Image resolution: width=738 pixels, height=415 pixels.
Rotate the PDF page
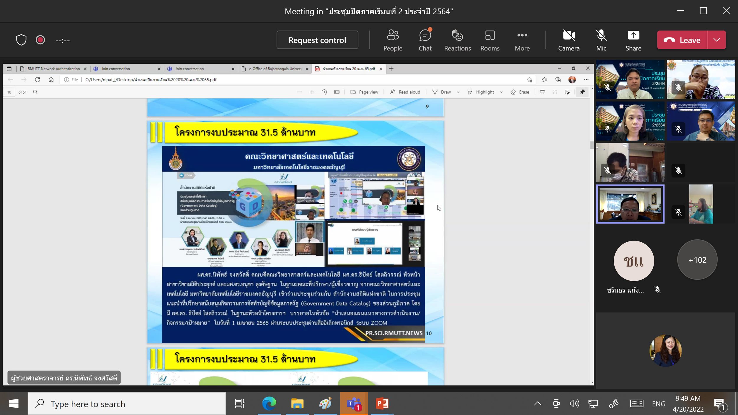(324, 92)
